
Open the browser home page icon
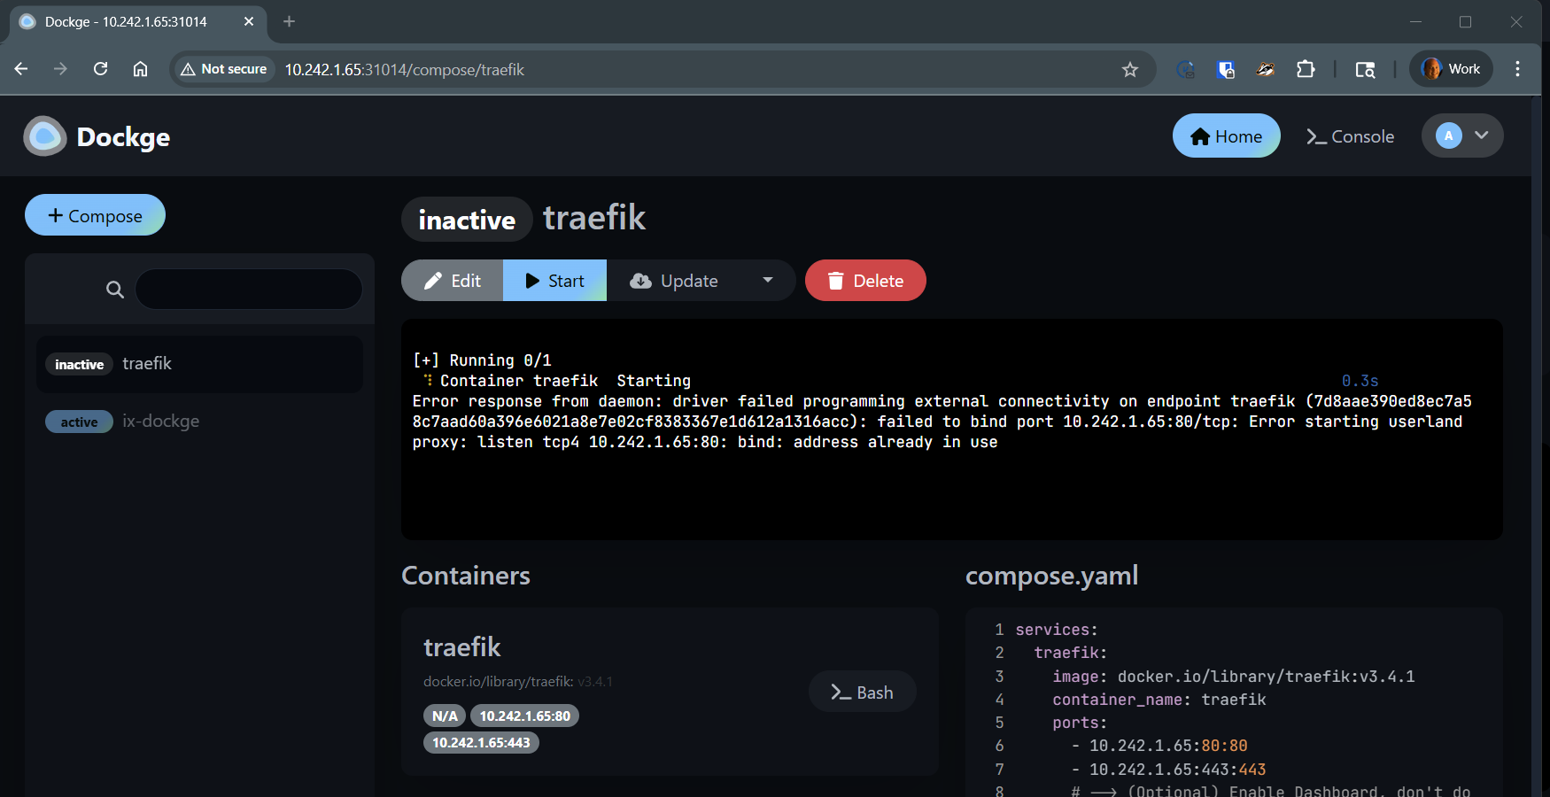click(x=140, y=69)
